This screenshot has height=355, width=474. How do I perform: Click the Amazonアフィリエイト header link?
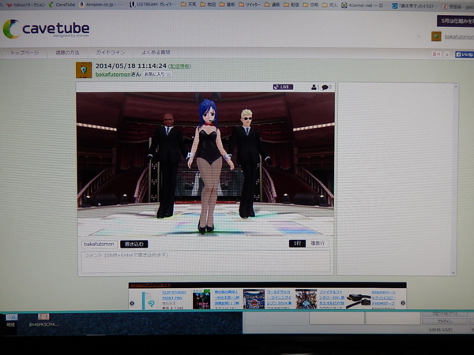(151, 286)
